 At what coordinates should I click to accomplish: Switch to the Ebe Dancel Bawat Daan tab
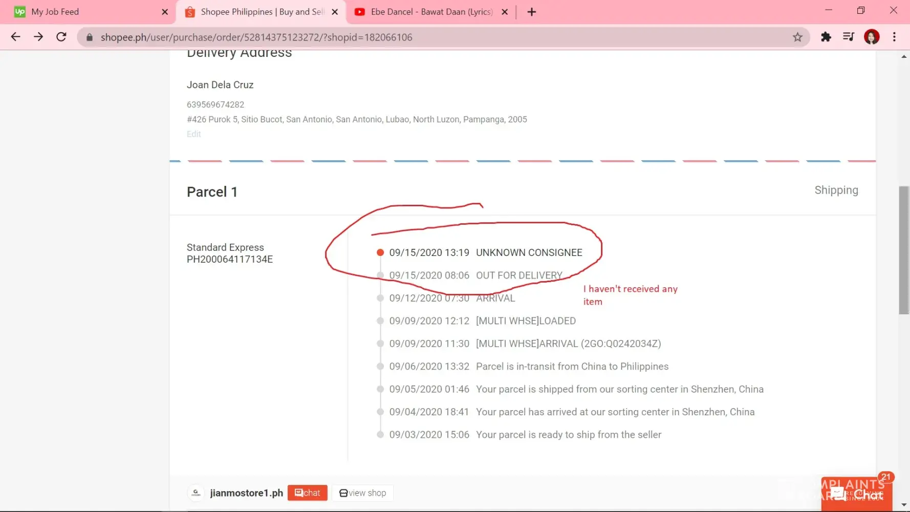coord(431,12)
